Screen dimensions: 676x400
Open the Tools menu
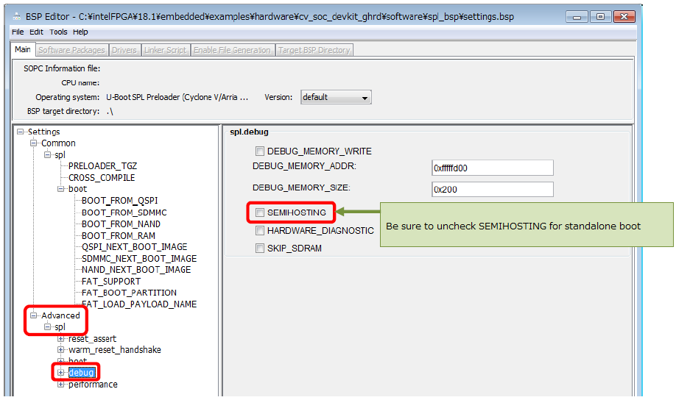coord(58,32)
